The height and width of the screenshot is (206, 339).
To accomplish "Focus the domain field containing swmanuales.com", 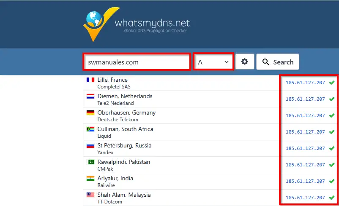I will 137,62.
